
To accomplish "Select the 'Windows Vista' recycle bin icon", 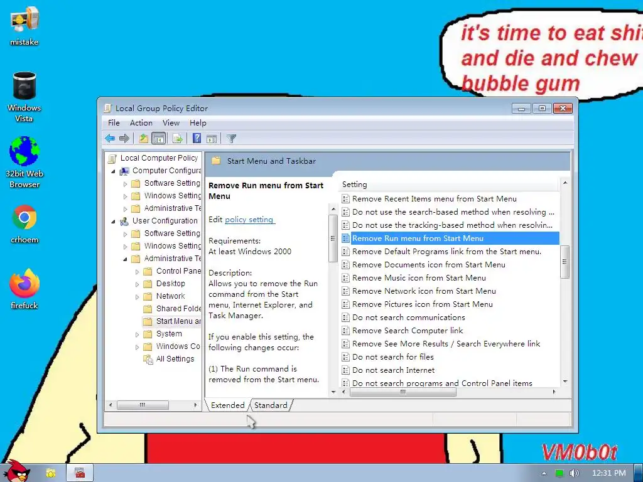I will [x=24, y=97].
